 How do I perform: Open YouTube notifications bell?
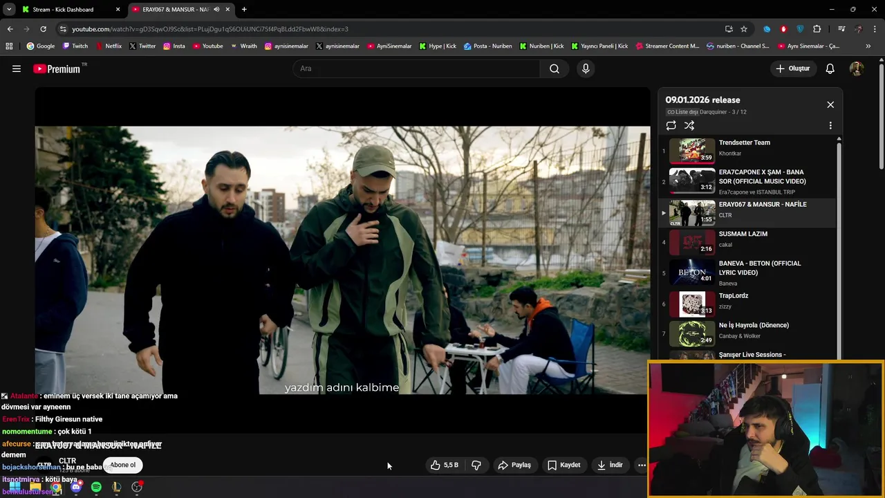[x=830, y=68]
